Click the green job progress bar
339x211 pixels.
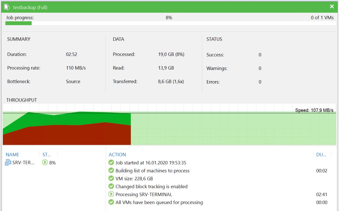pyautogui.click(x=18, y=23)
